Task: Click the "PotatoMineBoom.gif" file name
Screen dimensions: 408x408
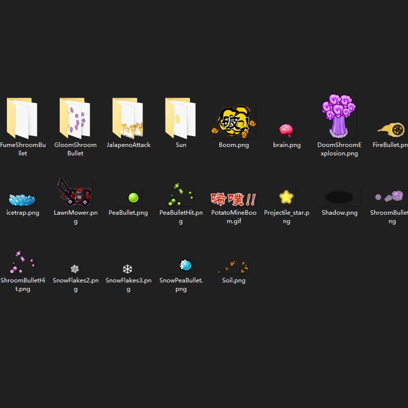Action: click(x=234, y=217)
